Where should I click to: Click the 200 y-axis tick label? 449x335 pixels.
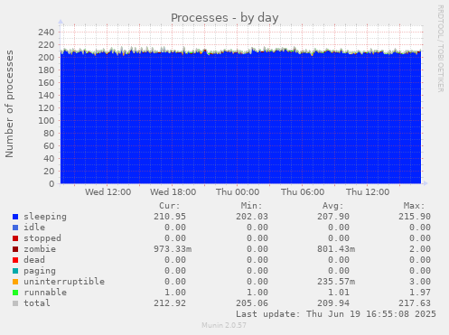pyautogui.click(x=46, y=58)
